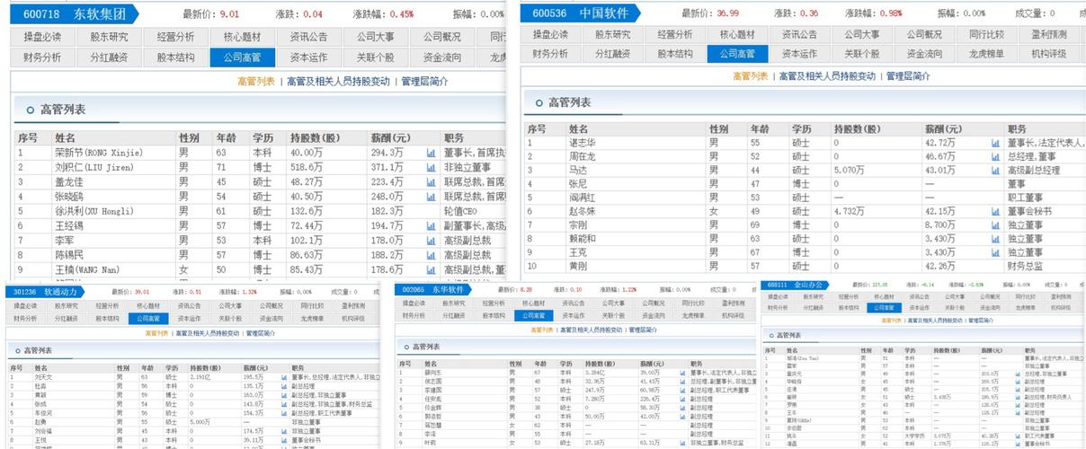Click salary chart icon for 薛向东 in 东华软件
This screenshot has width=1086, height=449.
pyautogui.click(x=681, y=372)
